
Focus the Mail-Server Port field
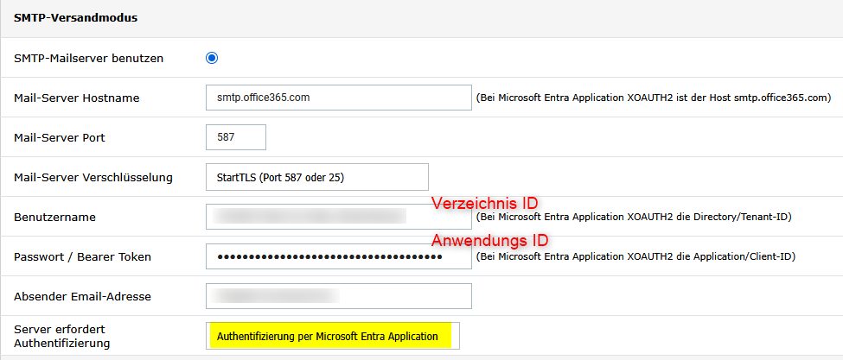coord(236,137)
